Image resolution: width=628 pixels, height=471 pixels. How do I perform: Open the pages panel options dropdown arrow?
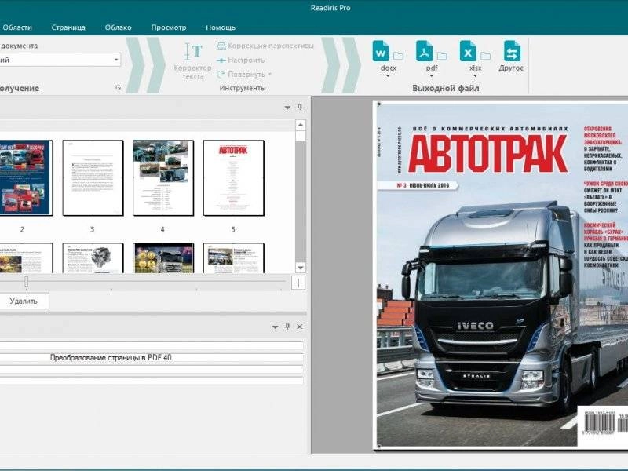point(287,108)
